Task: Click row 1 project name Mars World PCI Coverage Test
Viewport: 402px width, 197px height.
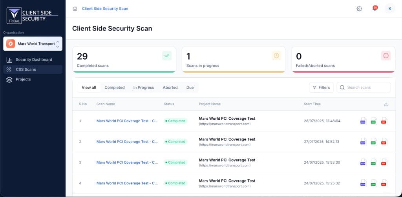Action: click(x=227, y=119)
